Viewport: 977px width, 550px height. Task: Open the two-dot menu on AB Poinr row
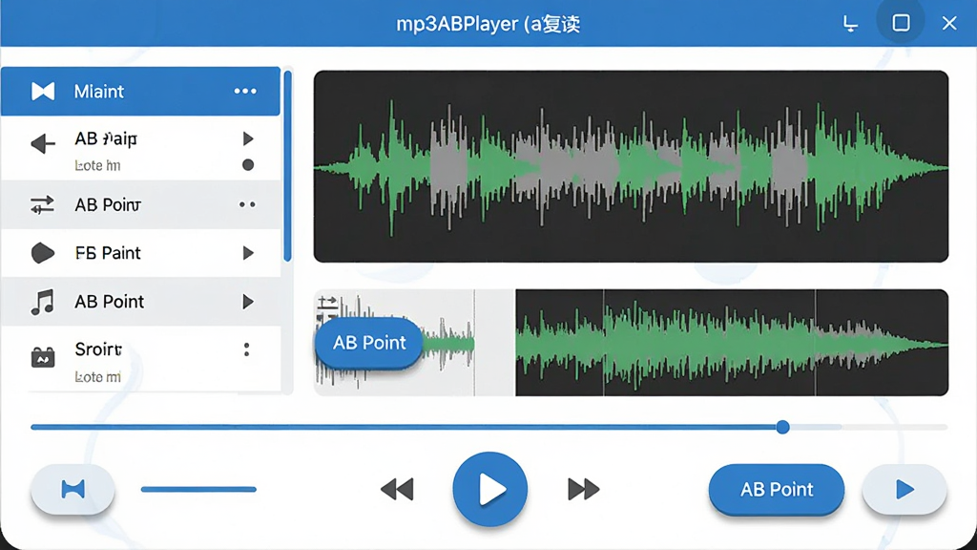click(x=247, y=204)
